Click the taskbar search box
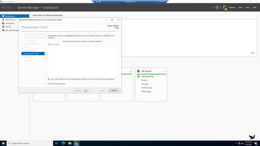Image resolution: width=260 pixels, height=146 pixels. pyautogui.click(x=30, y=143)
